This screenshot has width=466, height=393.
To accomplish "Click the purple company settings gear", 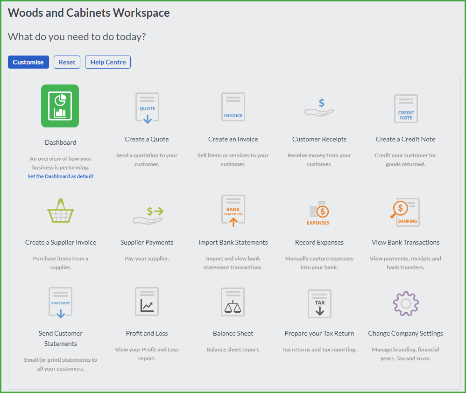I will pyautogui.click(x=406, y=303).
